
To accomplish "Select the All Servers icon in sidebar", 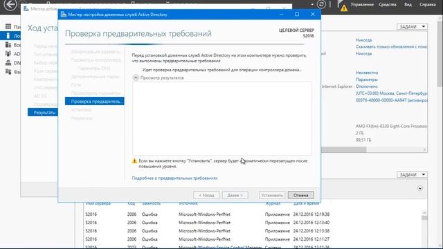I will click(x=8, y=44).
